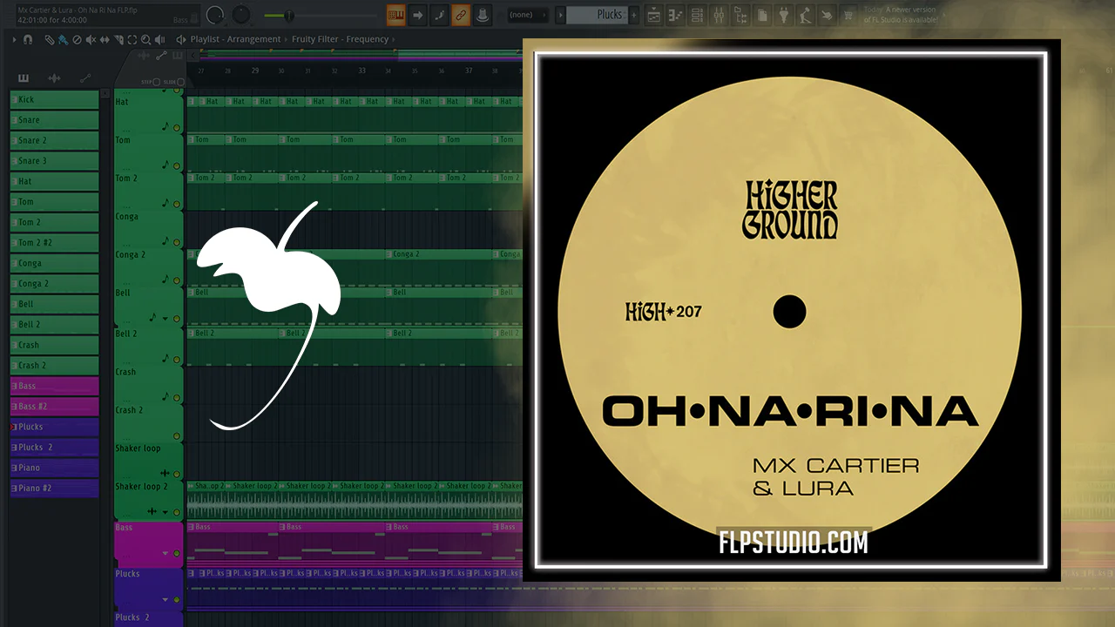Select the Kick pattern in picker
Image resolution: width=1115 pixels, height=627 pixels.
point(54,99)
